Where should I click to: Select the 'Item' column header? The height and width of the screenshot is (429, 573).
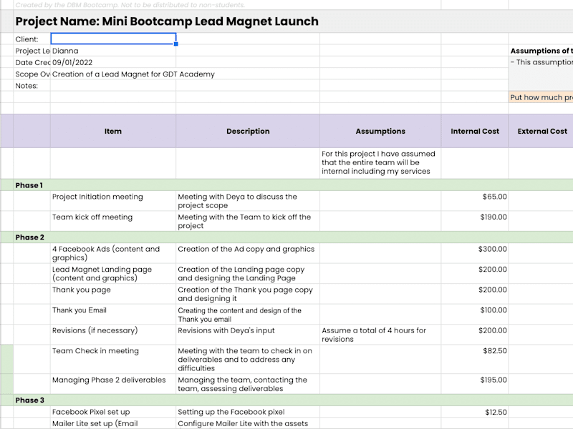click(x=113, y=132)
